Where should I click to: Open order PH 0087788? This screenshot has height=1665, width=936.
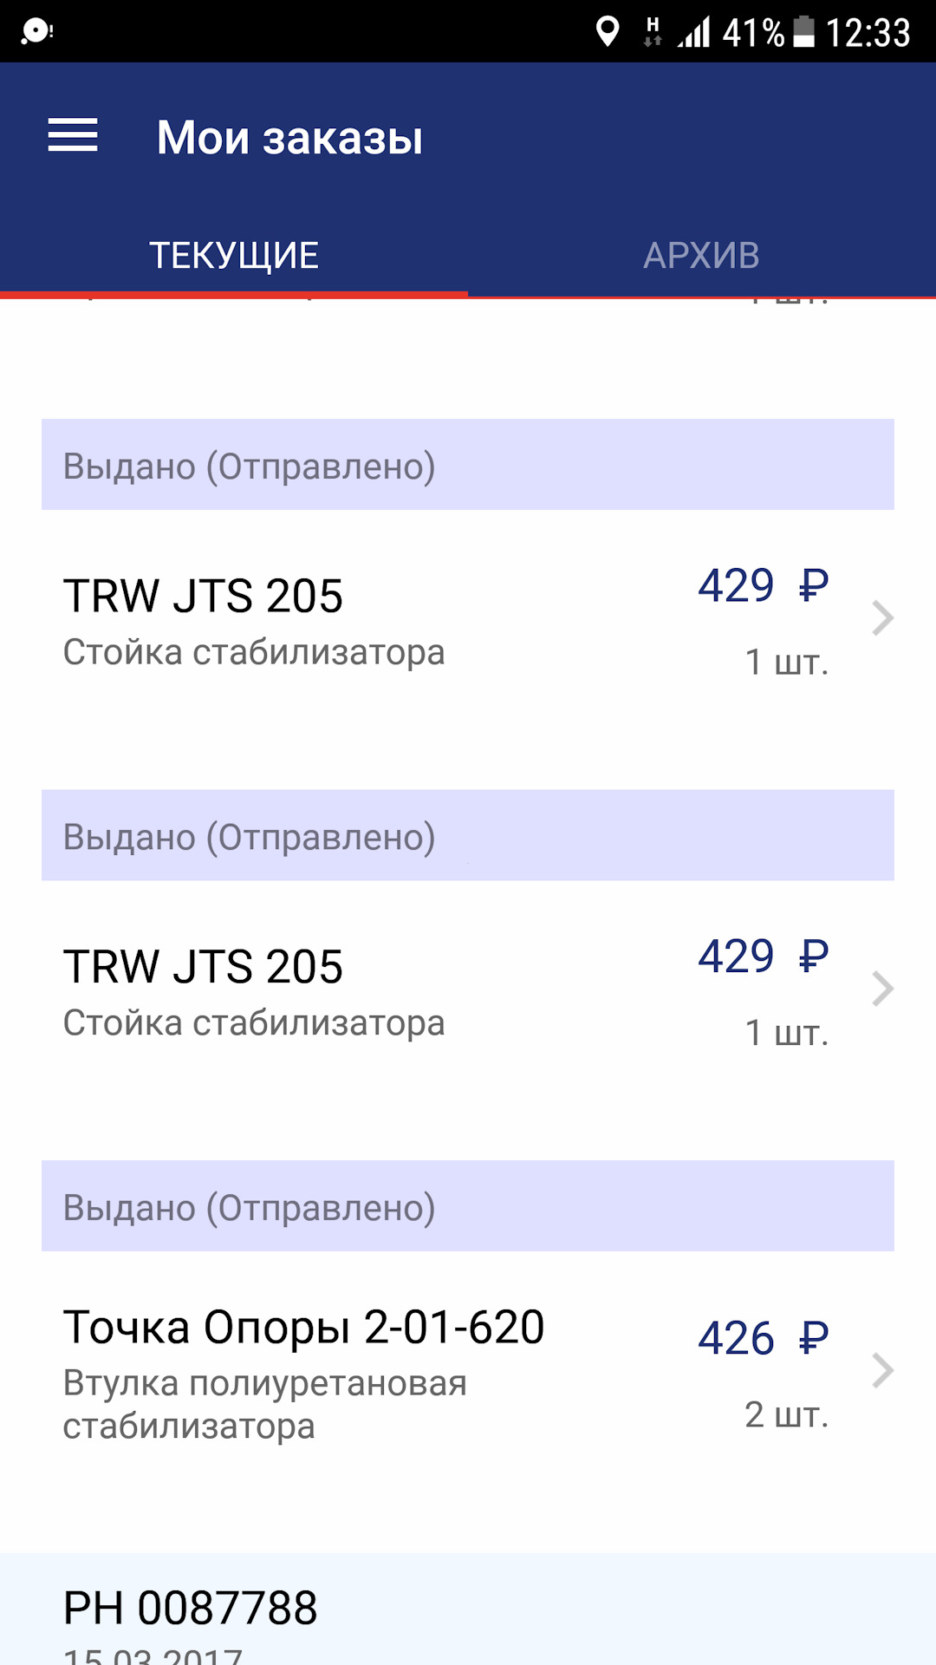pyautogui.click(x=191, y=1609)
